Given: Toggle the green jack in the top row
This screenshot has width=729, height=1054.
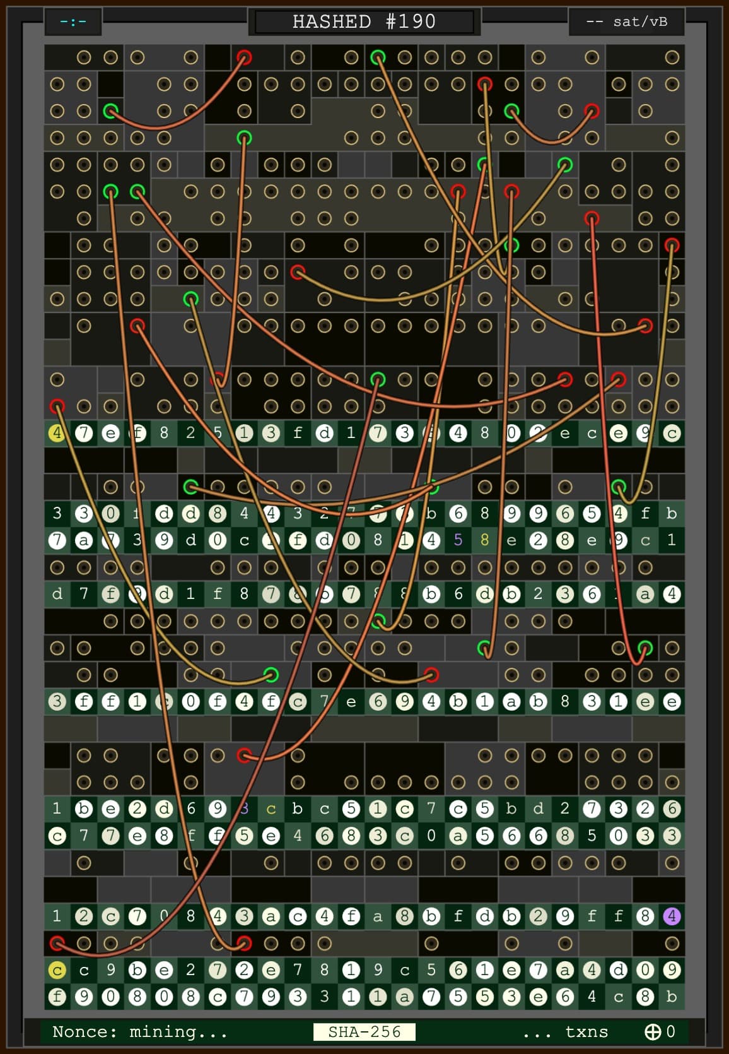Looking at the screenshot, I should 378,57.
